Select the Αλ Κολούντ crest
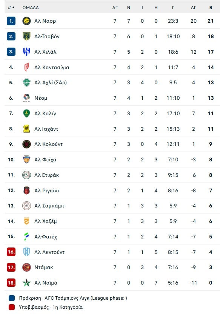The width and height of the screenshot is (220, 314). point(26,144)
